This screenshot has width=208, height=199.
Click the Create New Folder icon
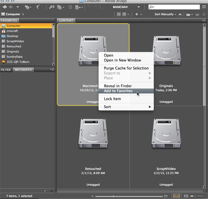[x=197, y=15]
